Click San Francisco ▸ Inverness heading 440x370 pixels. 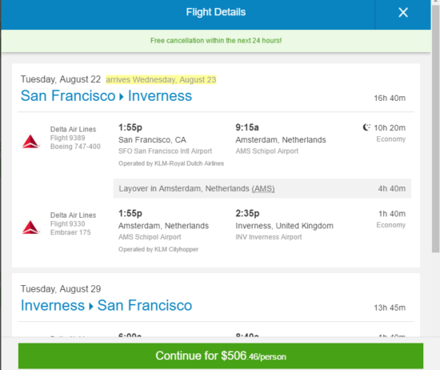coord(106,95)
